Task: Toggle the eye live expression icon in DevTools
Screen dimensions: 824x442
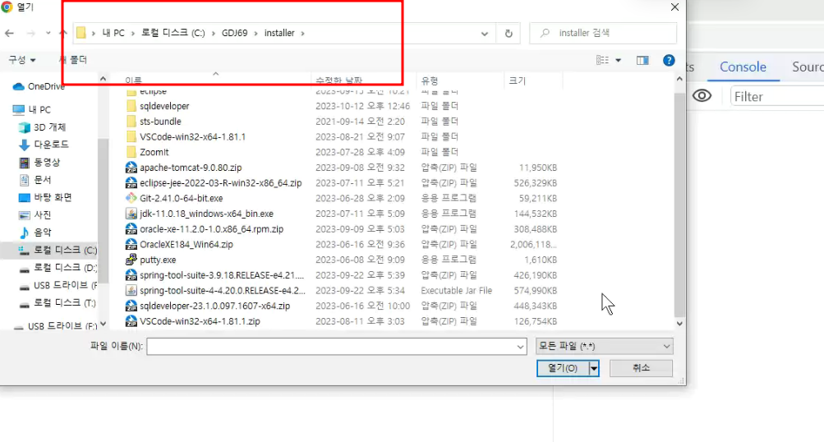Action: pyautogui.click(x=702, y=95)
